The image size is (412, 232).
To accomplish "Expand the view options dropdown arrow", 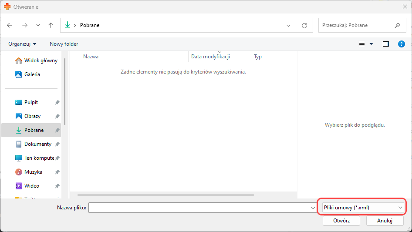I will pos(371,44).
